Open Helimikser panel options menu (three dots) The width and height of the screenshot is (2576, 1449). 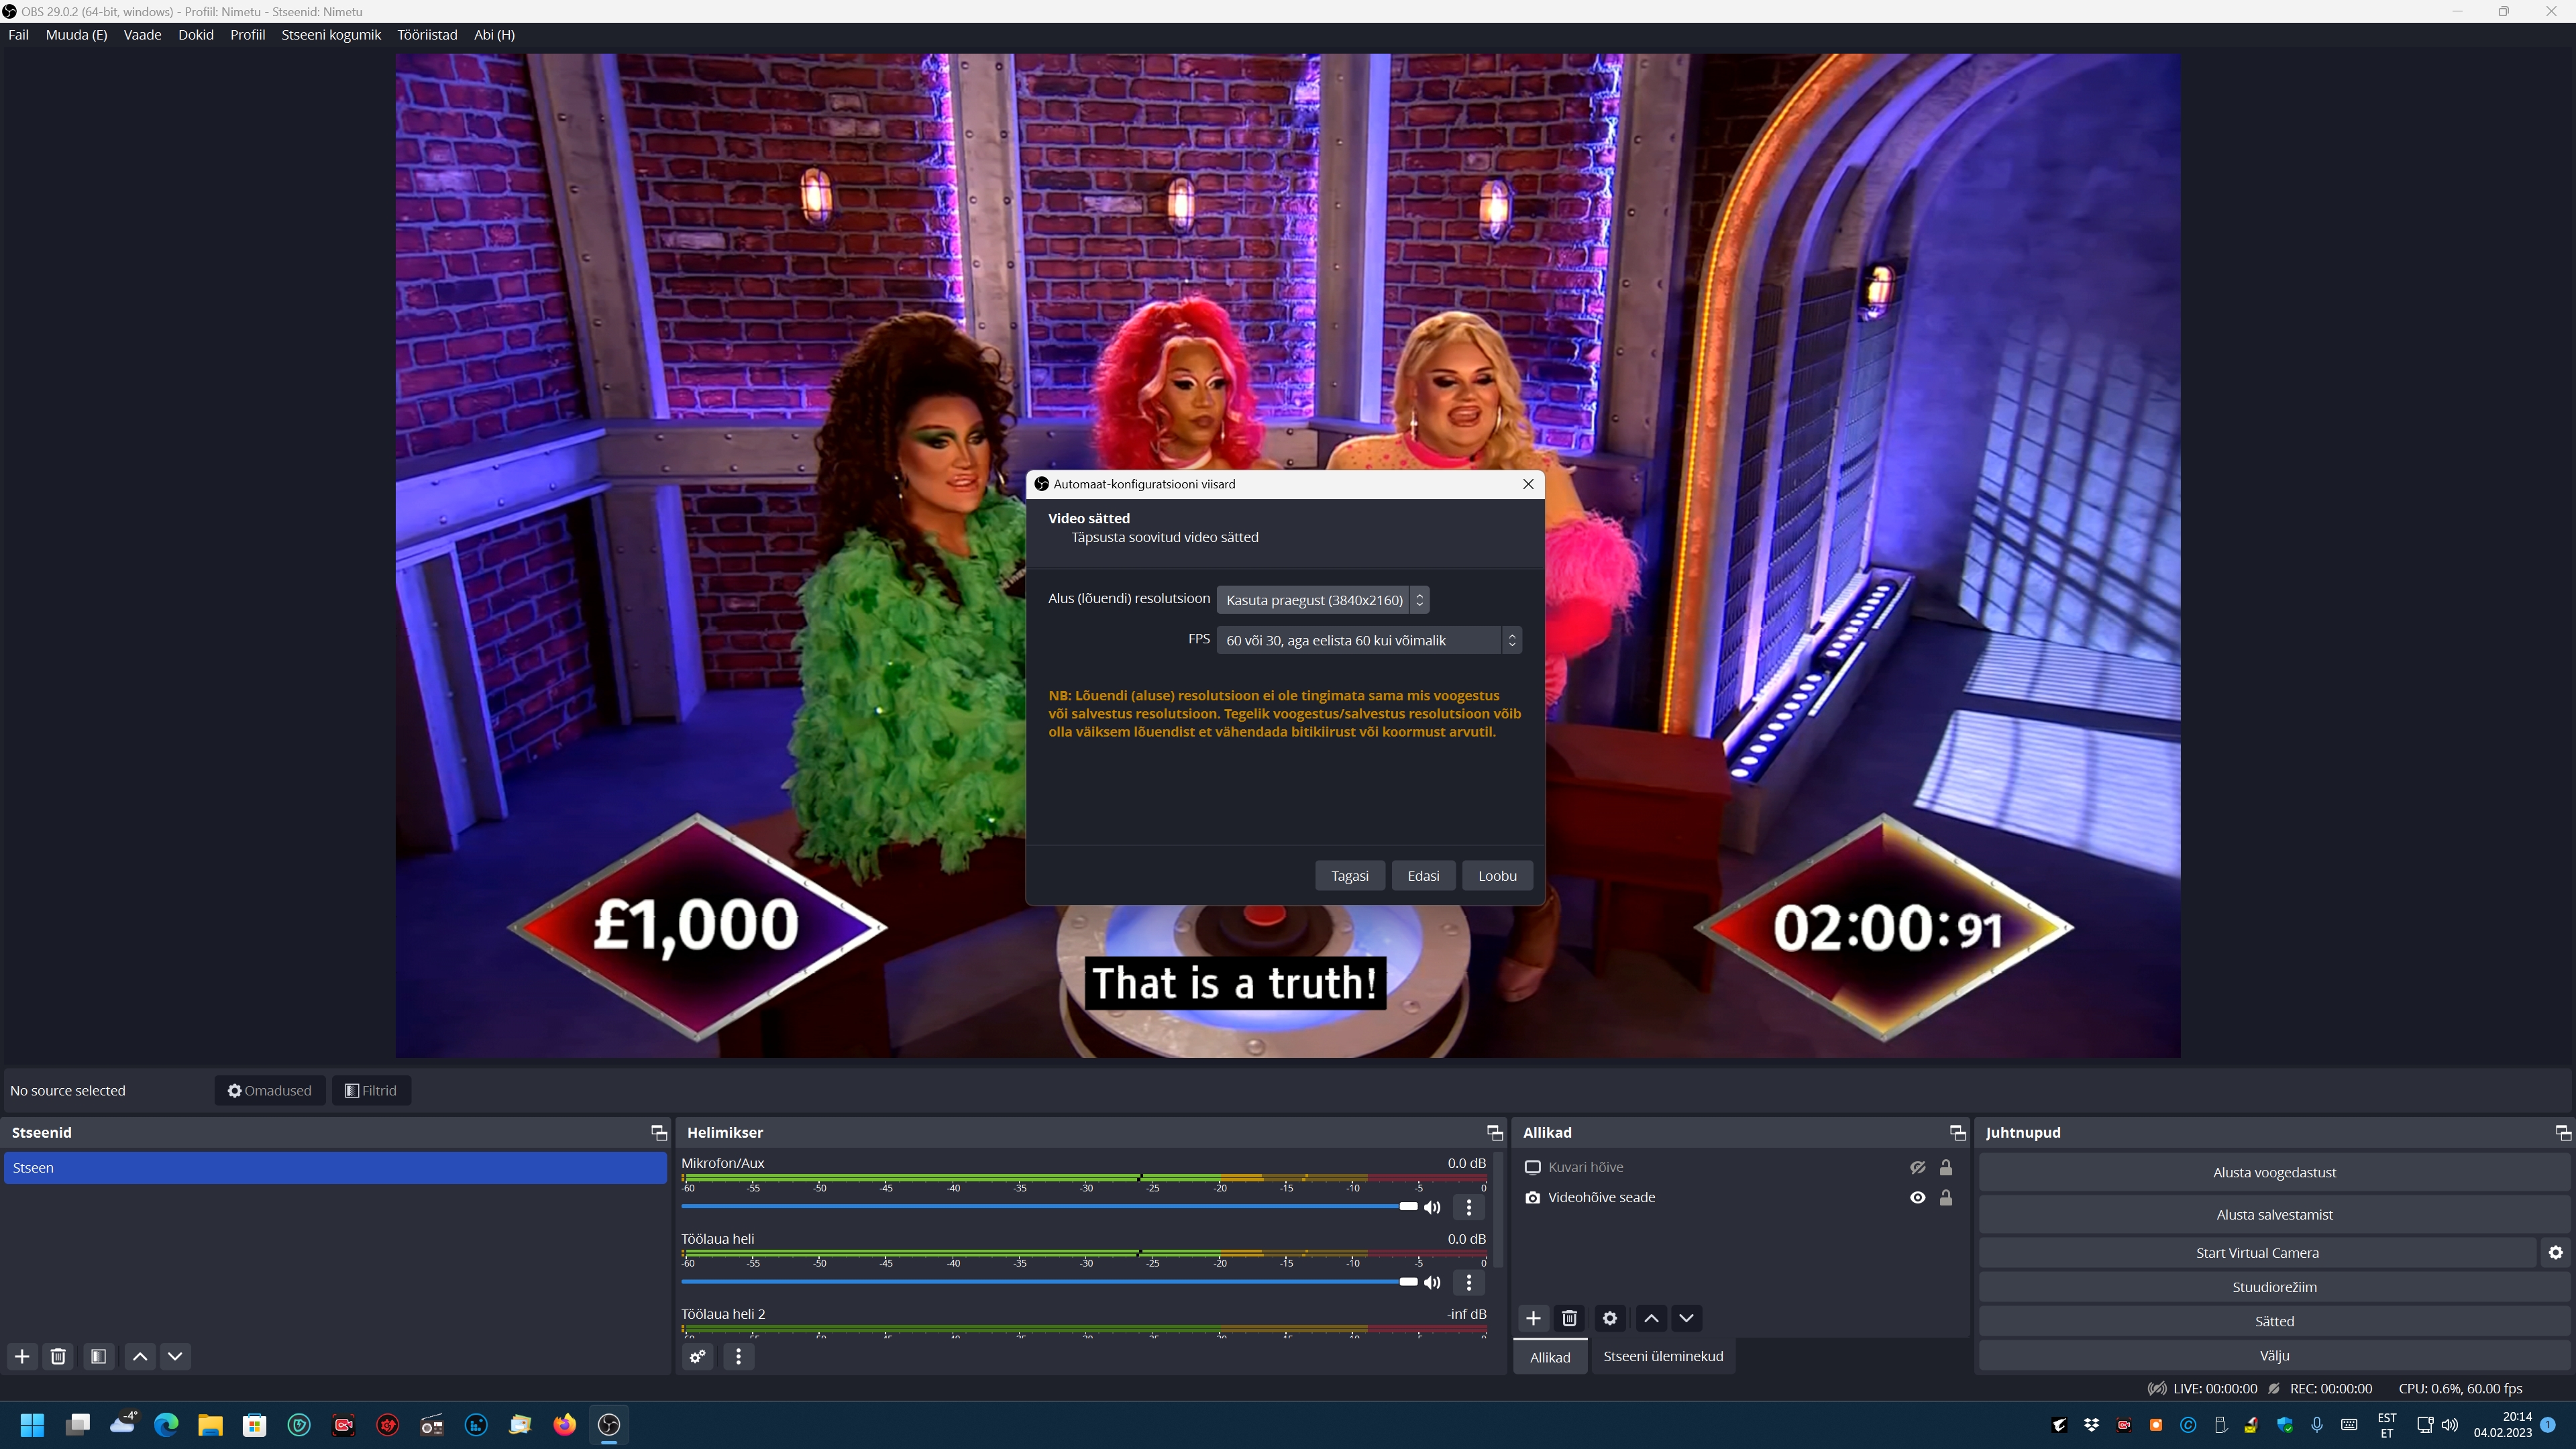[x=738, y=1356]
